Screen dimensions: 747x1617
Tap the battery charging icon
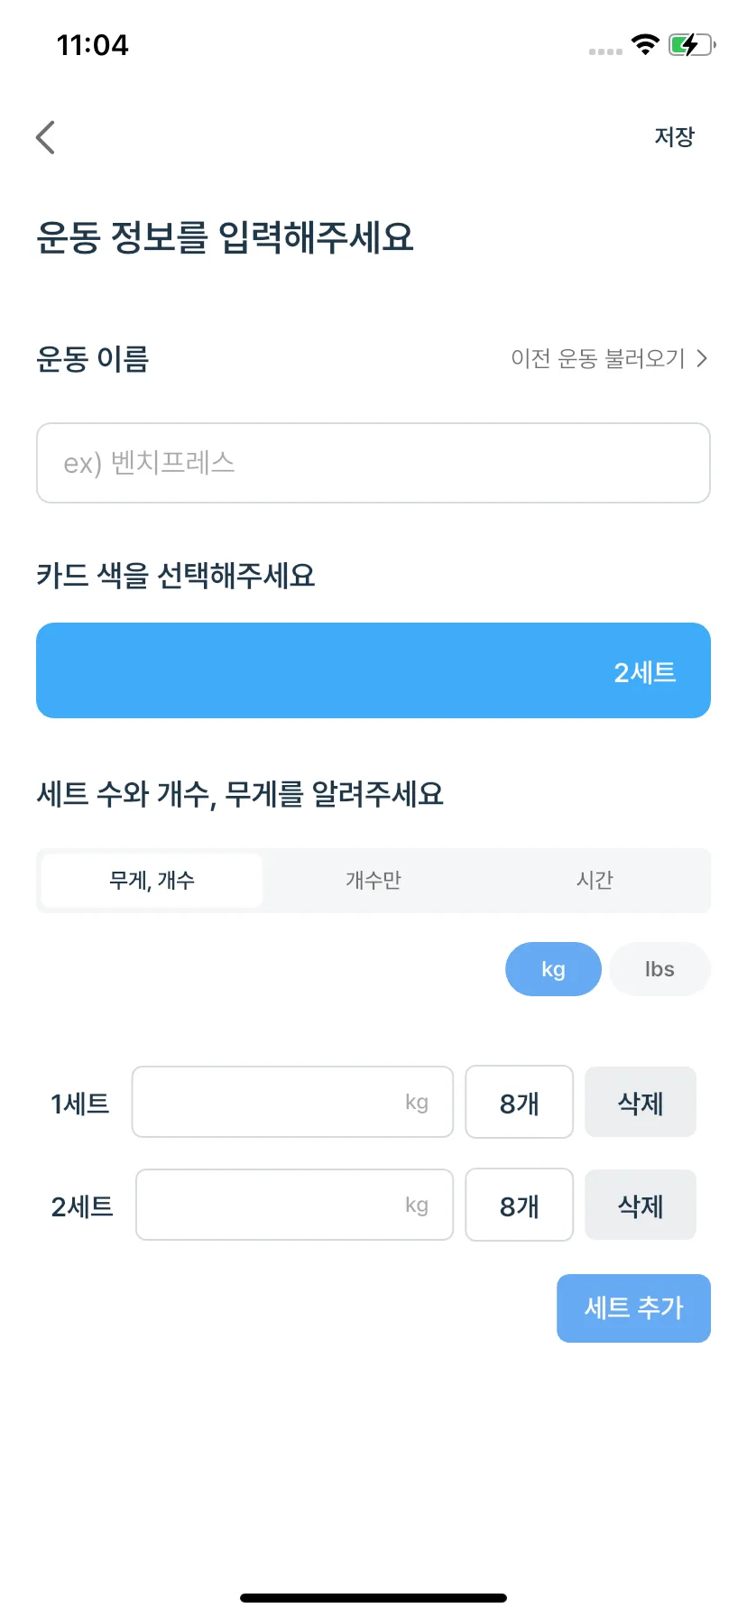[692, 45]
